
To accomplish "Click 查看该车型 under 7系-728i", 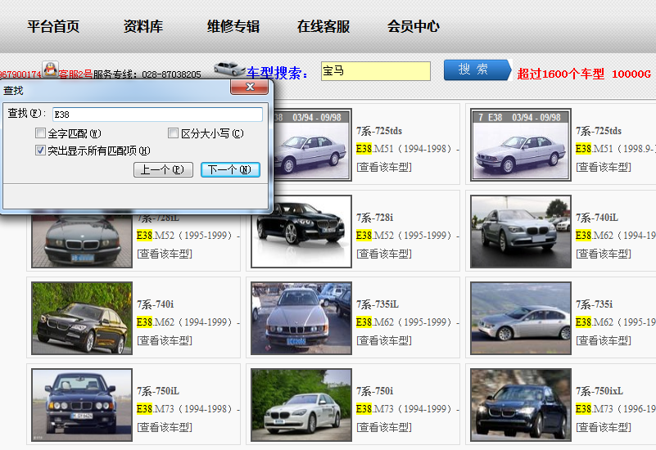I will [x=384, y=254].
